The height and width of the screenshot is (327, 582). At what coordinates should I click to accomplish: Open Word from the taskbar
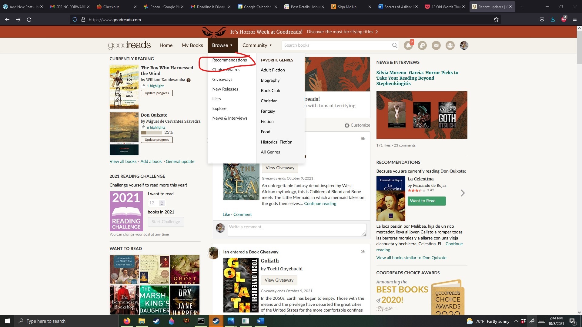(260, 321)
